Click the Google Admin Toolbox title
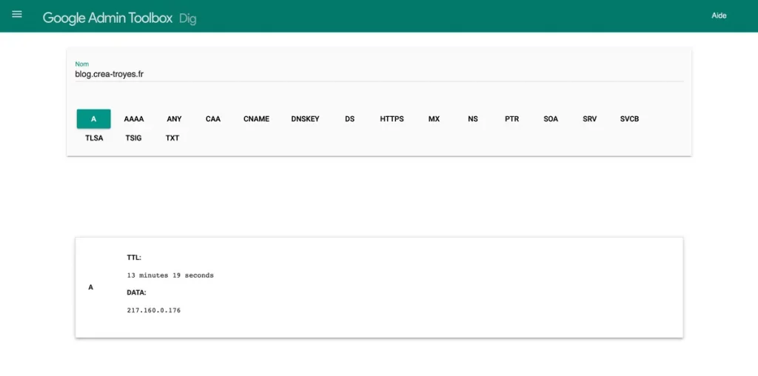The width and height of the screenshot is (758, 376). point(107,18)
